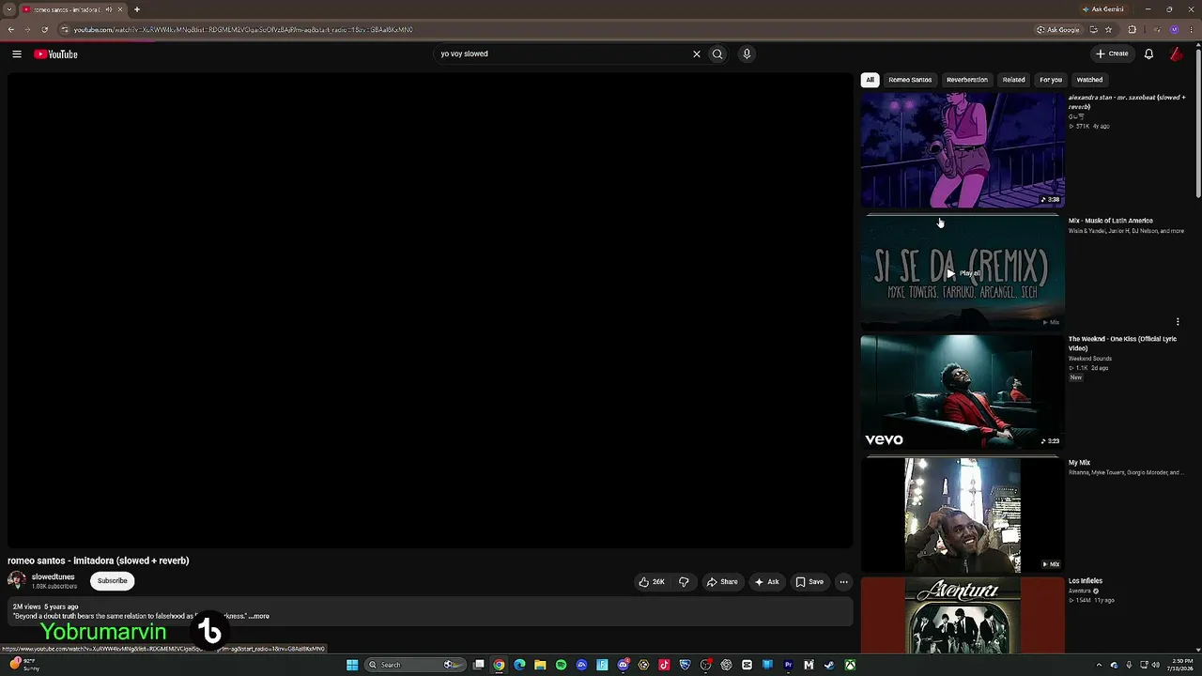This screenshot has width=1202, height=676.
Task: Click the video player area
Action: [x=430, y=311]
